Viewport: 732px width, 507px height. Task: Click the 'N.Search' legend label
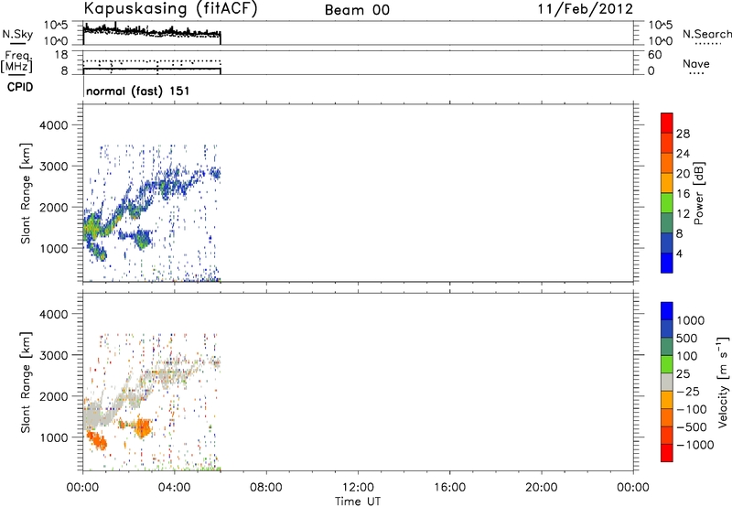706,34
